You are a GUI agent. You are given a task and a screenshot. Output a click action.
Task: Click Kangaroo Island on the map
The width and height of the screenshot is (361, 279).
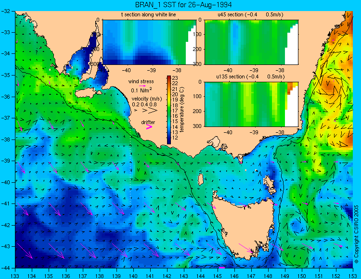pos(88,93)
